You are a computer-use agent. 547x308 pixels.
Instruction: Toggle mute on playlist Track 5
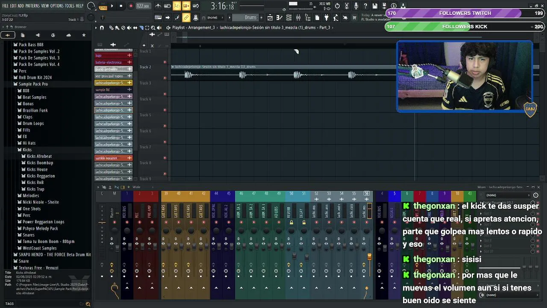[165, 126]
